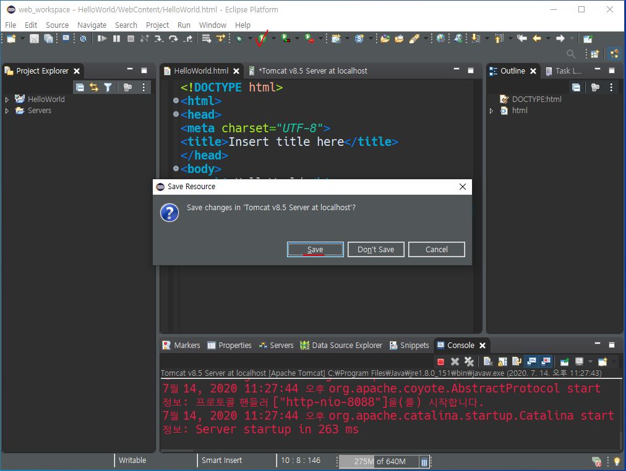
Task: Open Outline View Menu dots
Action: [611, 87]
